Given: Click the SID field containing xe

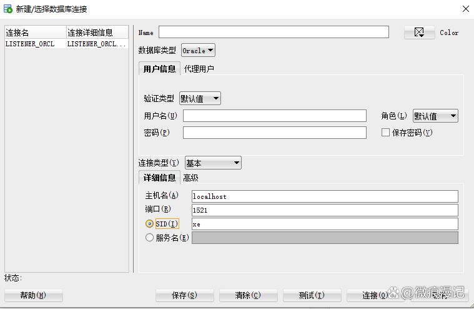Looking at the screenshot, I should (x=325, y=225).
